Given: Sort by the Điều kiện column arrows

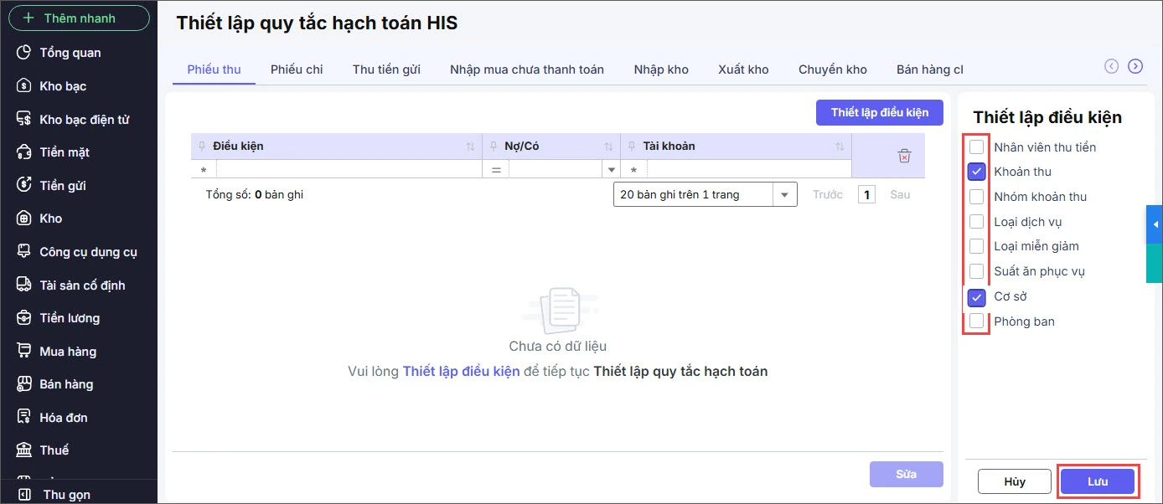Looking at the screenshot, I should 470,147.
